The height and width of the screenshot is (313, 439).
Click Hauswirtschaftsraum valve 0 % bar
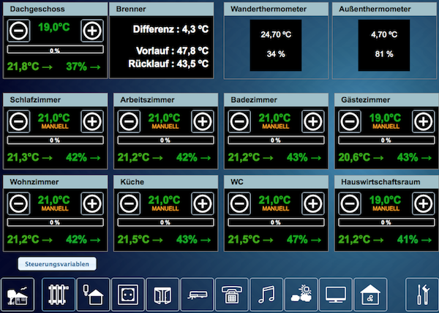tap(386, 222)
